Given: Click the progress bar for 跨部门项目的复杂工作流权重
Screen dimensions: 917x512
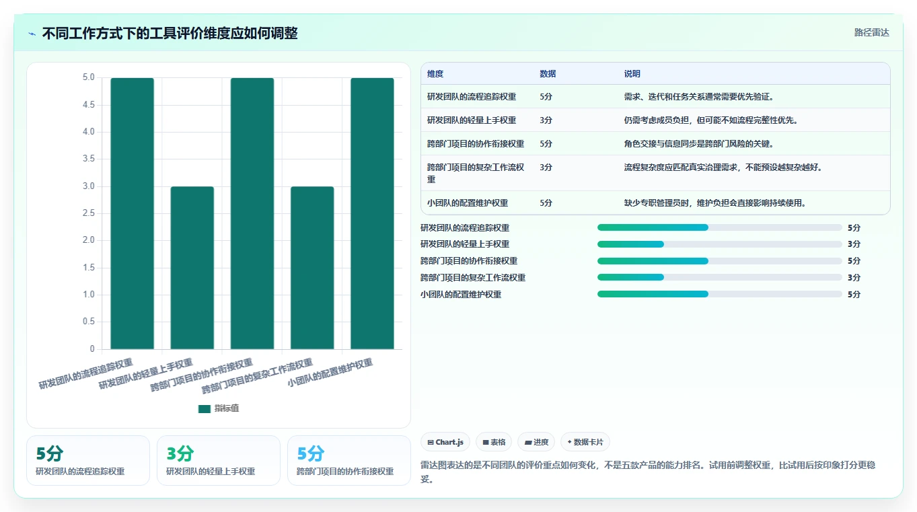Looking at the screenshot, I should point(720,277).
